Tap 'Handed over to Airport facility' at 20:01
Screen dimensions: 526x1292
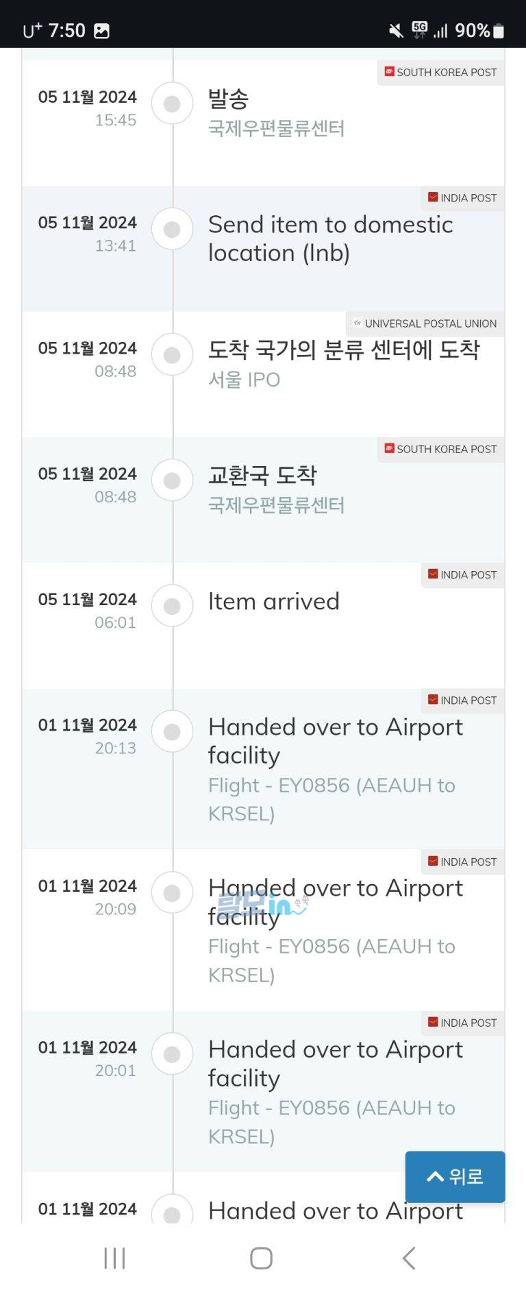pos(335,1063)
